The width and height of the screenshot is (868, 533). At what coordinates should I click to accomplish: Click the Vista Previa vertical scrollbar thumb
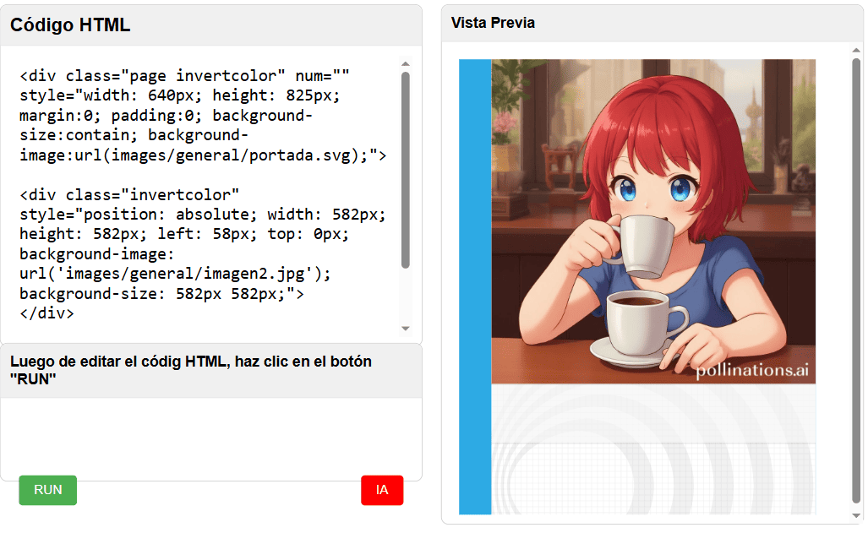click(x=856, y=279)
